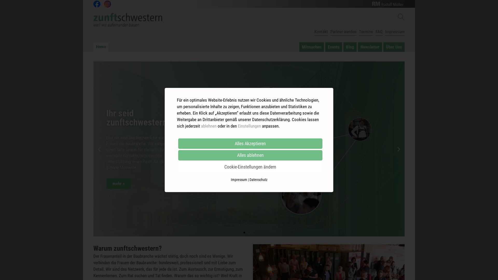
Task: Click the right carousel arrow button
Action: (398, 149)
